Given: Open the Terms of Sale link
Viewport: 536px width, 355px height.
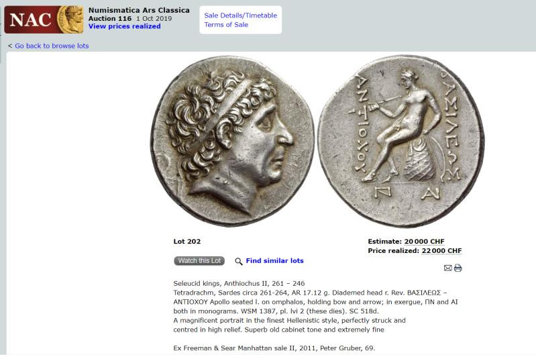Looking at the screenshot, I should 226,25.
